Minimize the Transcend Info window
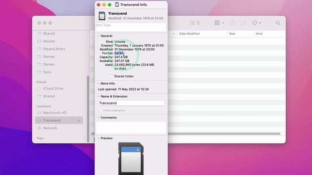Viewport: 312px width, 175px height. (104, 4)
